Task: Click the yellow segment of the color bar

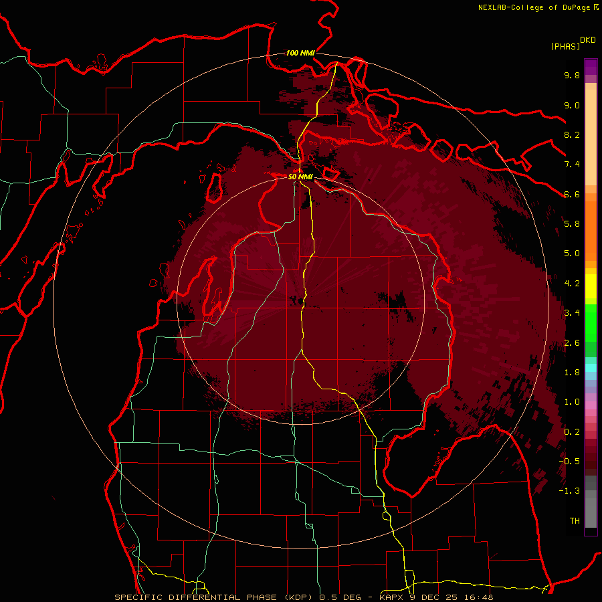Action: pos(591,286)
